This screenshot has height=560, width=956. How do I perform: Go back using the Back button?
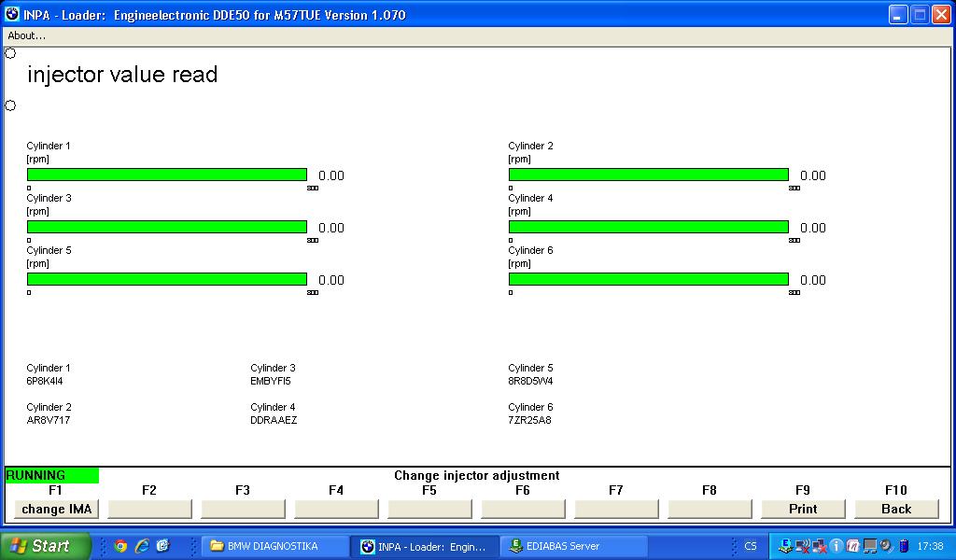coord(896,509)
